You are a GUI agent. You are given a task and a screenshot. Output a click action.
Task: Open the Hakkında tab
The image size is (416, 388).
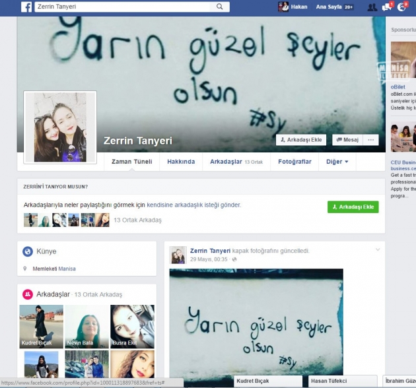181,162
